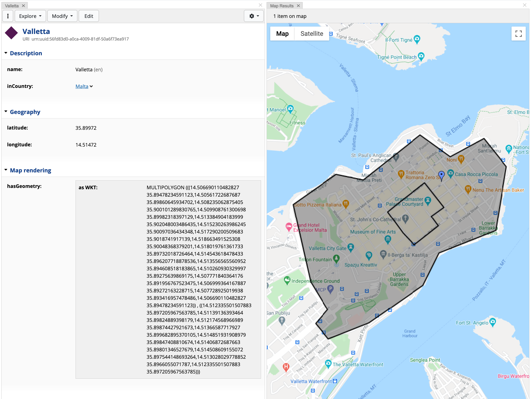Open the three-dot kebab menu
Screen dimensions: 531x399
pyautogui.click(x=8, y=16)
